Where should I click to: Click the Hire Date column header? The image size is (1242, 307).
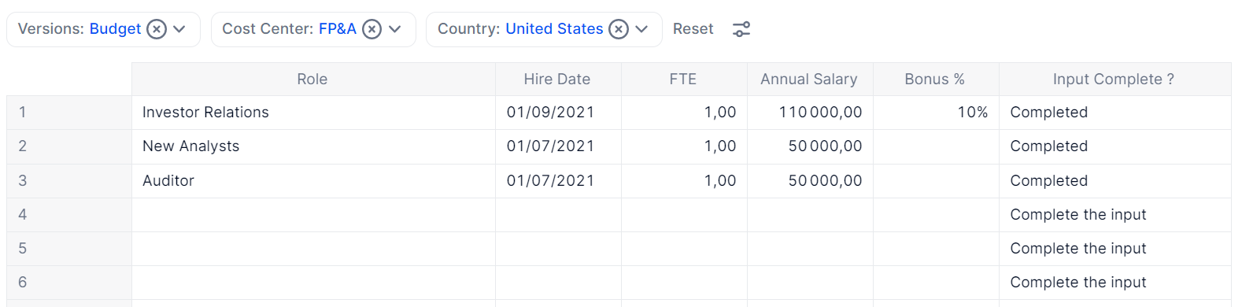[x=558, y=80]
